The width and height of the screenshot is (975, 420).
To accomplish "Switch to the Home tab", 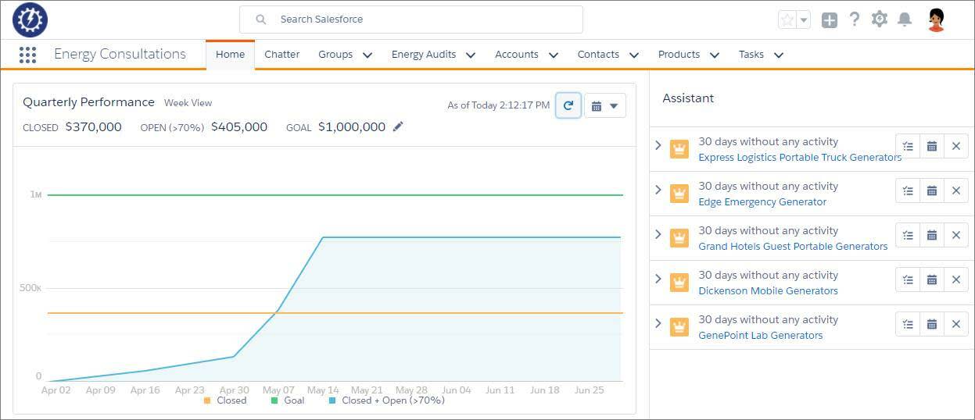I will pos(231,55).
